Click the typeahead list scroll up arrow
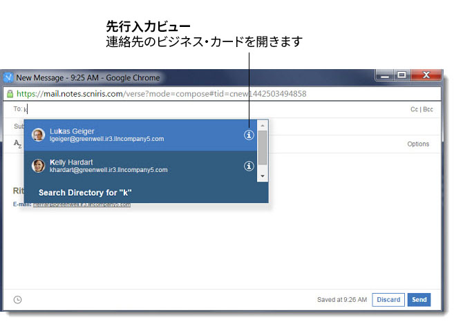Image resolution: width=454 pixels, height=322 pixels. pyautogui.click(x=263, y=125)
